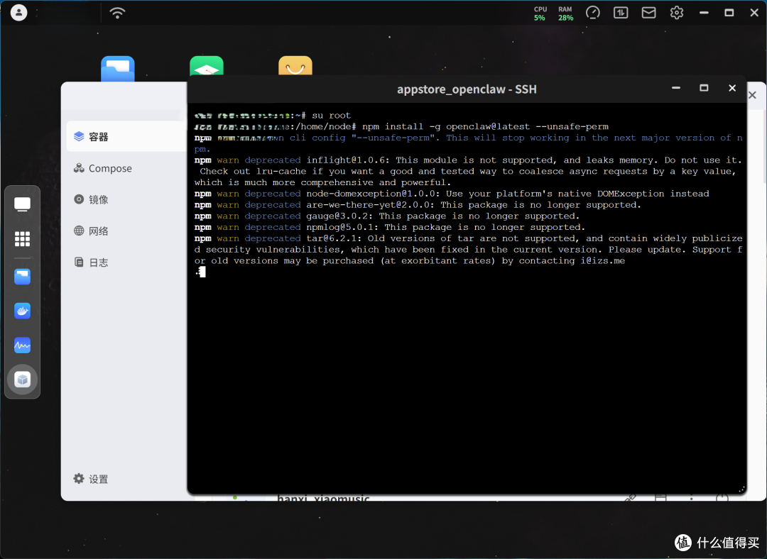This screenshot has width=767, height=559.
Task: Open the activity monitor icon in top bar
Action: click(x=621, y=13)
